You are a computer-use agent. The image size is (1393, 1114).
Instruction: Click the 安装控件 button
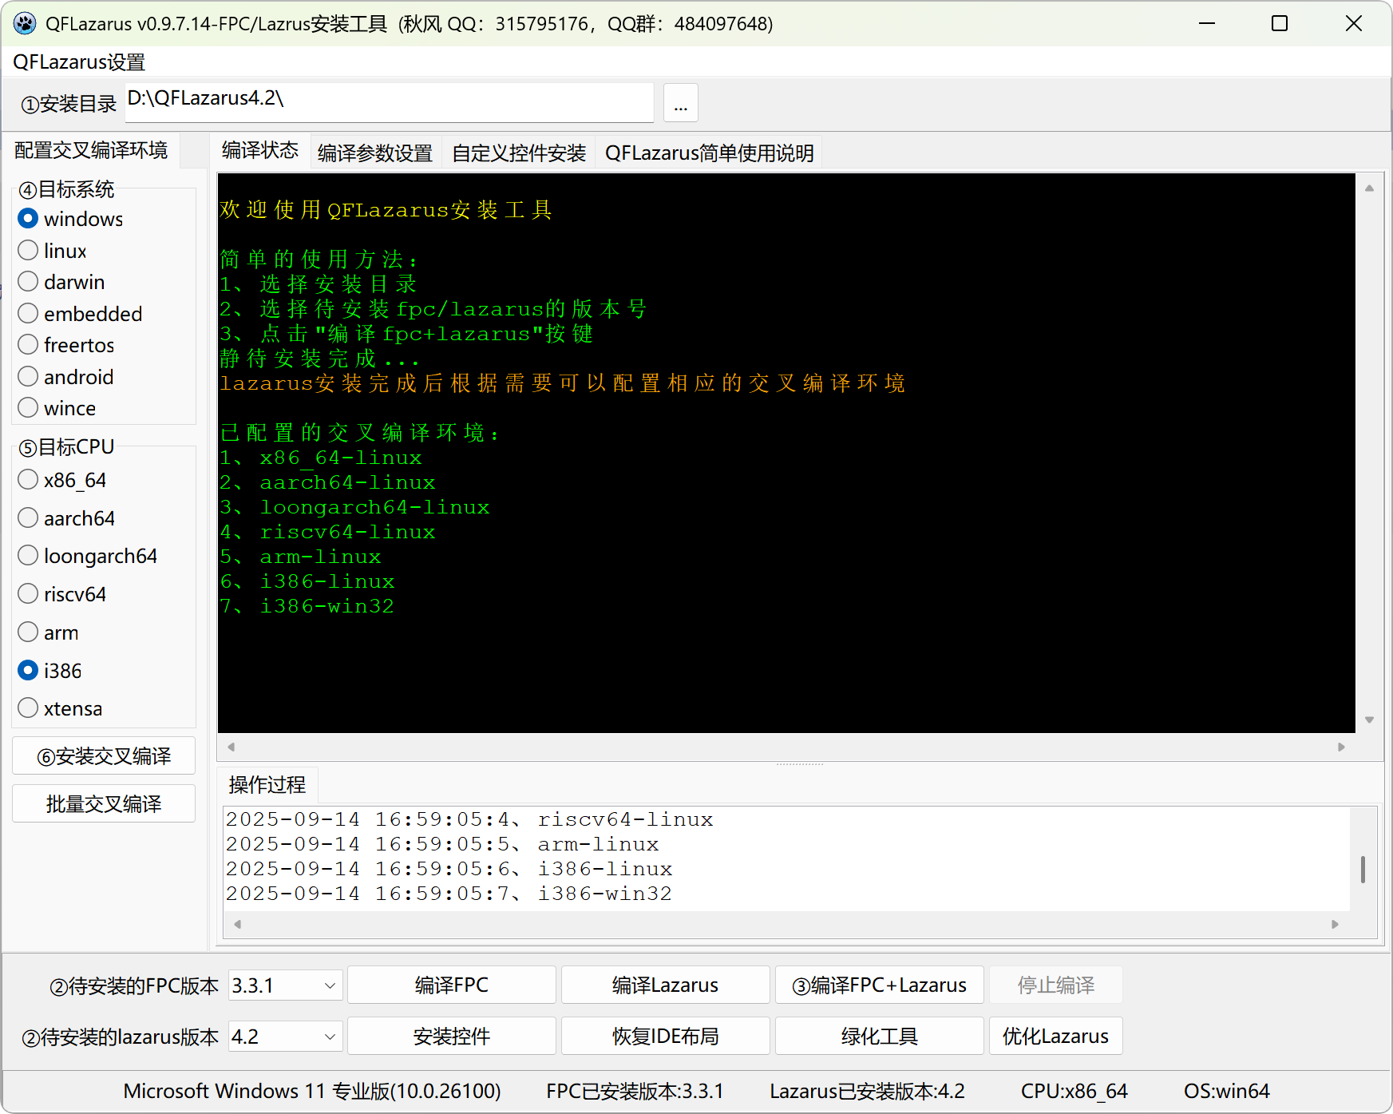pos(451,1036)
